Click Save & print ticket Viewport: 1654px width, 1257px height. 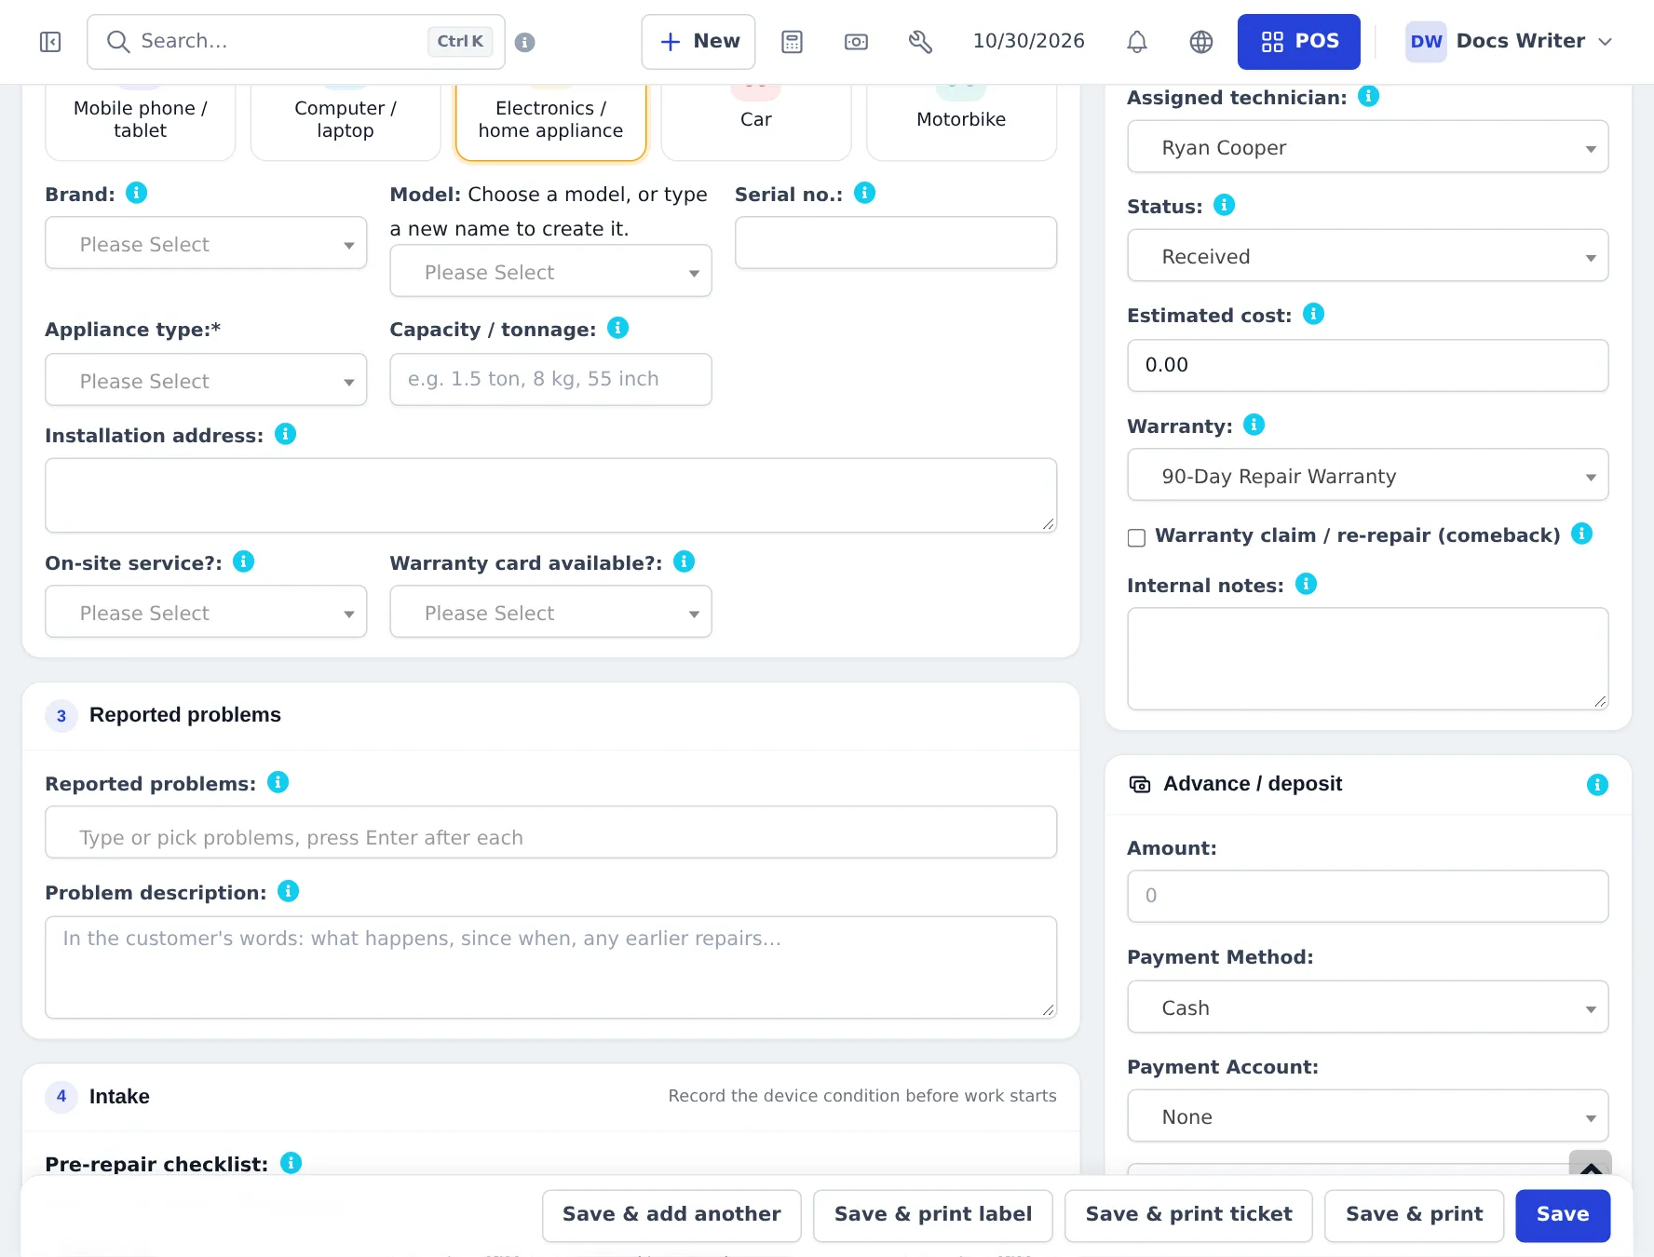[x=1188, y=1215]
